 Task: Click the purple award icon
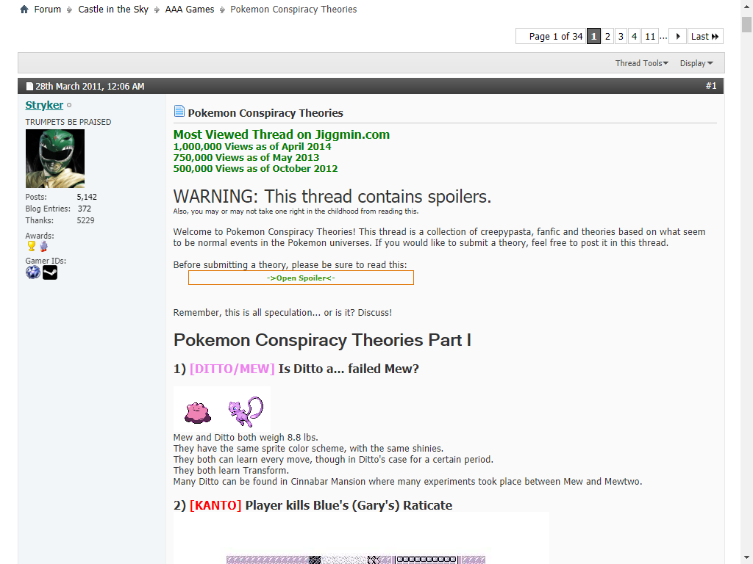(43, 247)
